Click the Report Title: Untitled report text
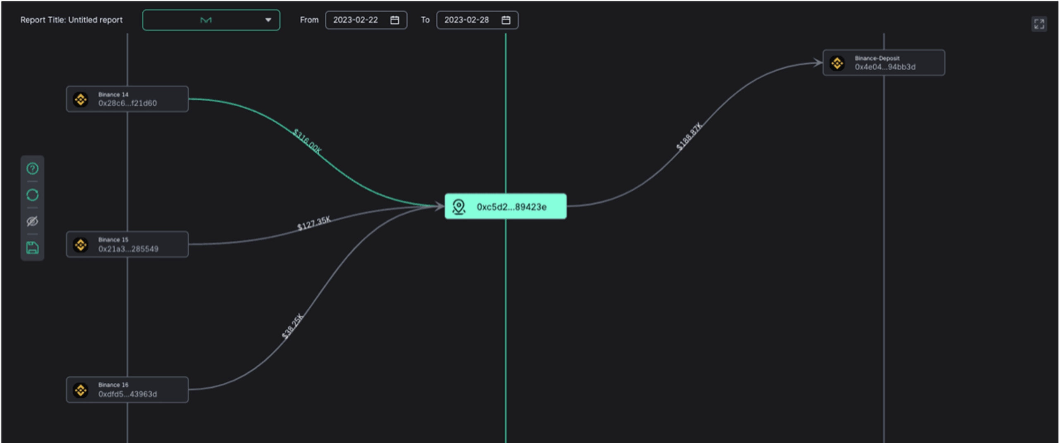The image size is (1059, 443). (72, 20)
